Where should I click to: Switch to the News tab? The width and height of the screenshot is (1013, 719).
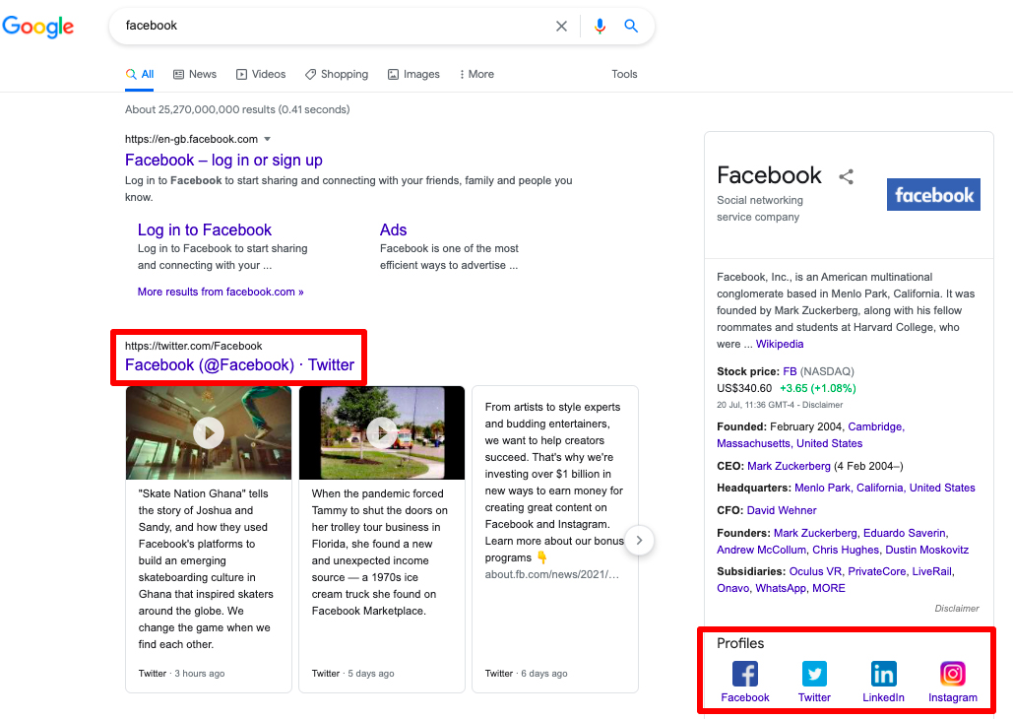[195, 74]
